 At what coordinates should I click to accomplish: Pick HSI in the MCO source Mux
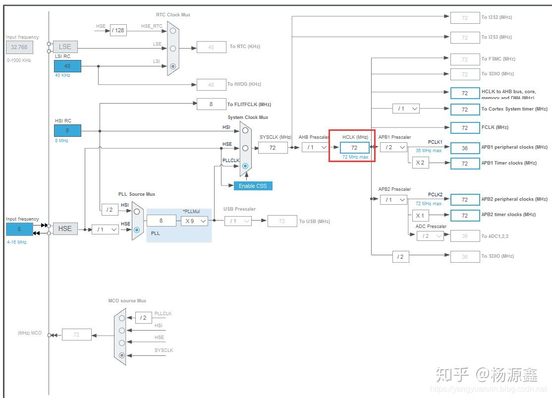click(122, 331)
